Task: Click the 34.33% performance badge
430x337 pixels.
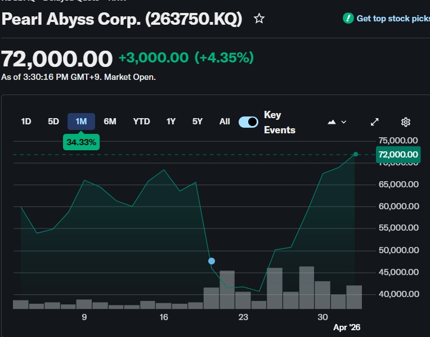Action: pyautogui.click(x=81, y=143)
